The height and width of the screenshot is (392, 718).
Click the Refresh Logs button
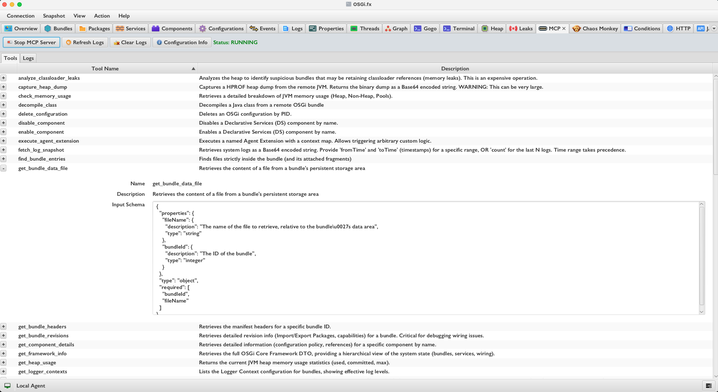coord(85,42)
